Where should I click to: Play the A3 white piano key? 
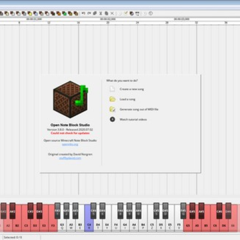71,225
